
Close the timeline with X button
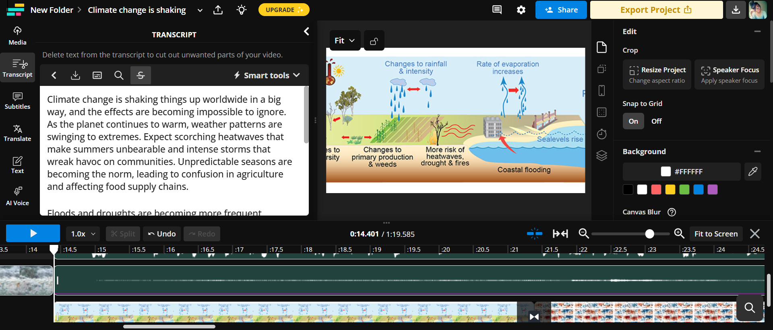(755, 234)
